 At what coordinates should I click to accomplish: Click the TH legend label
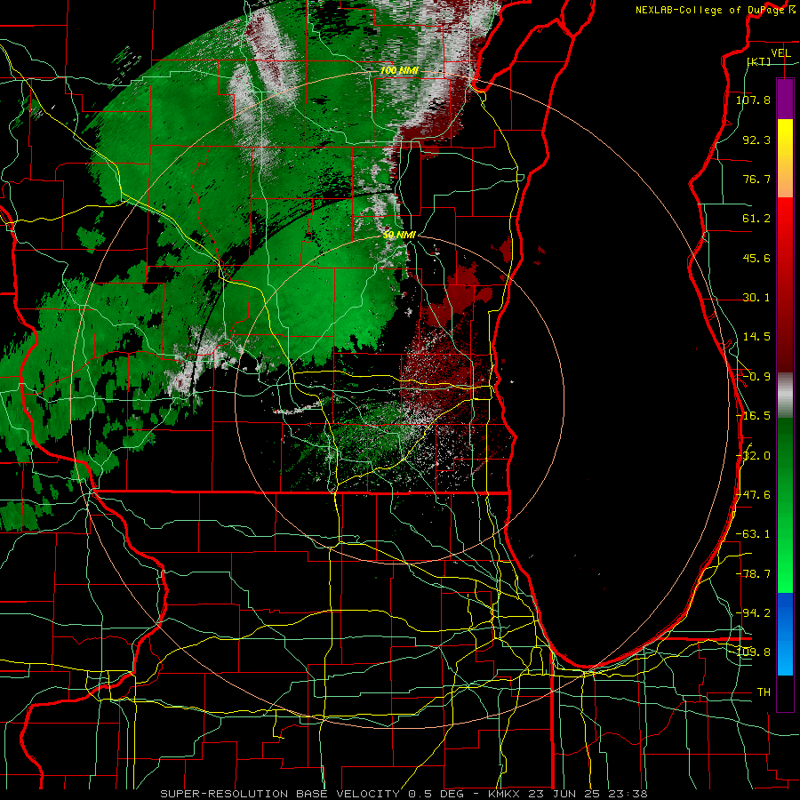tap(764, 692)
